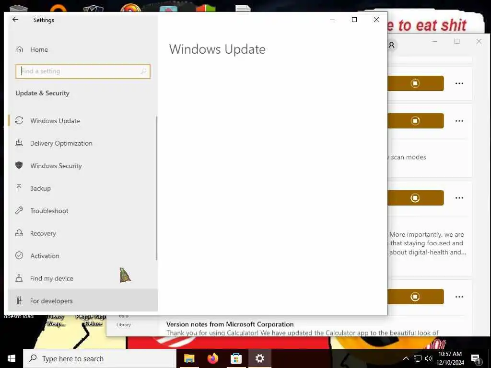Open File Explorer from taskbar
The width and height of the screenshot is (491, 368).
click(189, 358)
